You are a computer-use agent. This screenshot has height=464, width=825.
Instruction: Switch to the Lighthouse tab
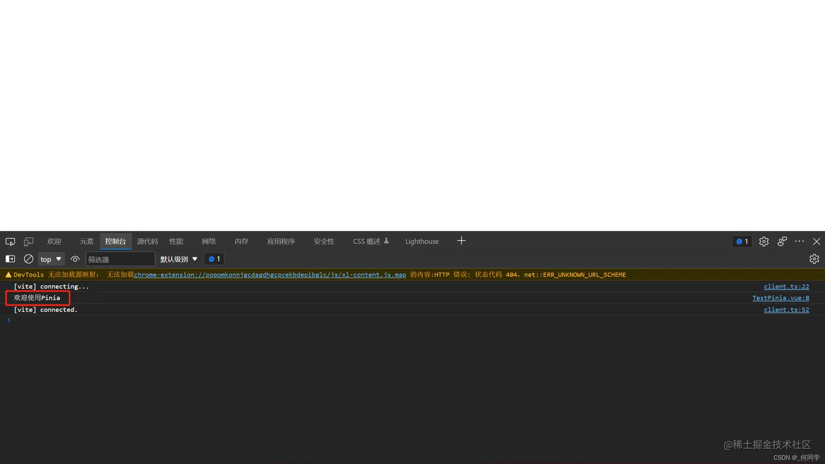click(x=422, y=242)
